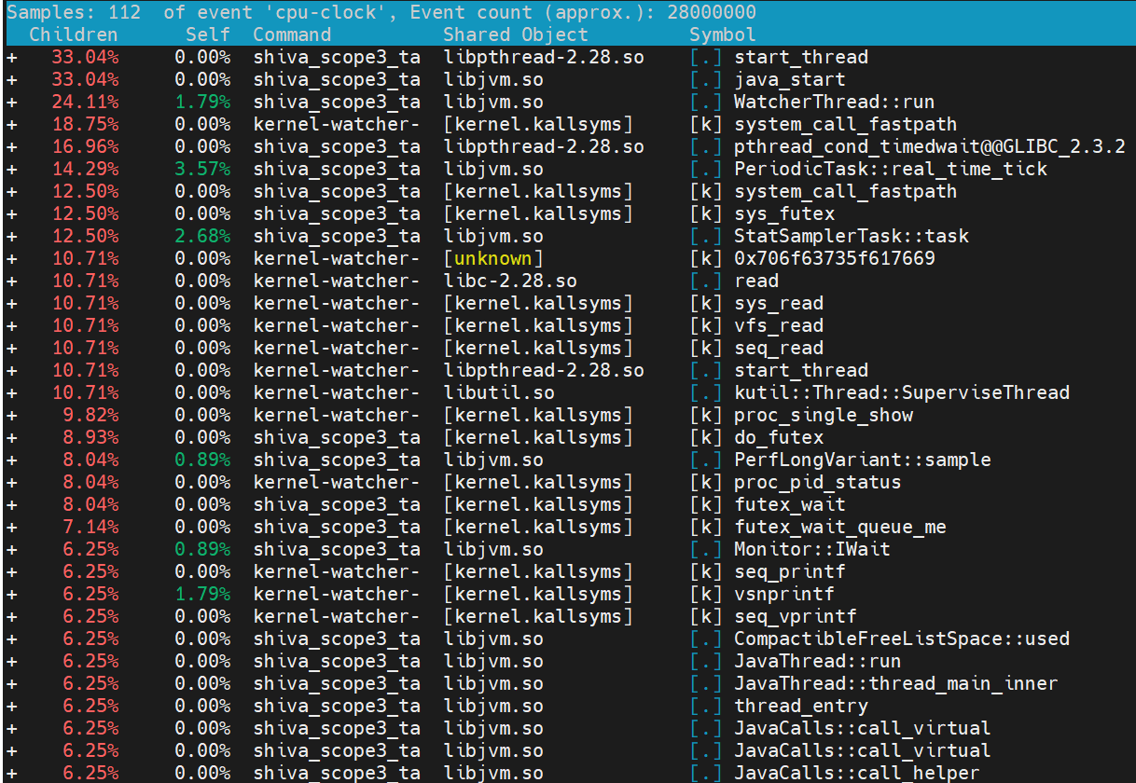Screen dimensions: 1136x783
Task: Click the Shared Object column header
Action: (516, 35)
